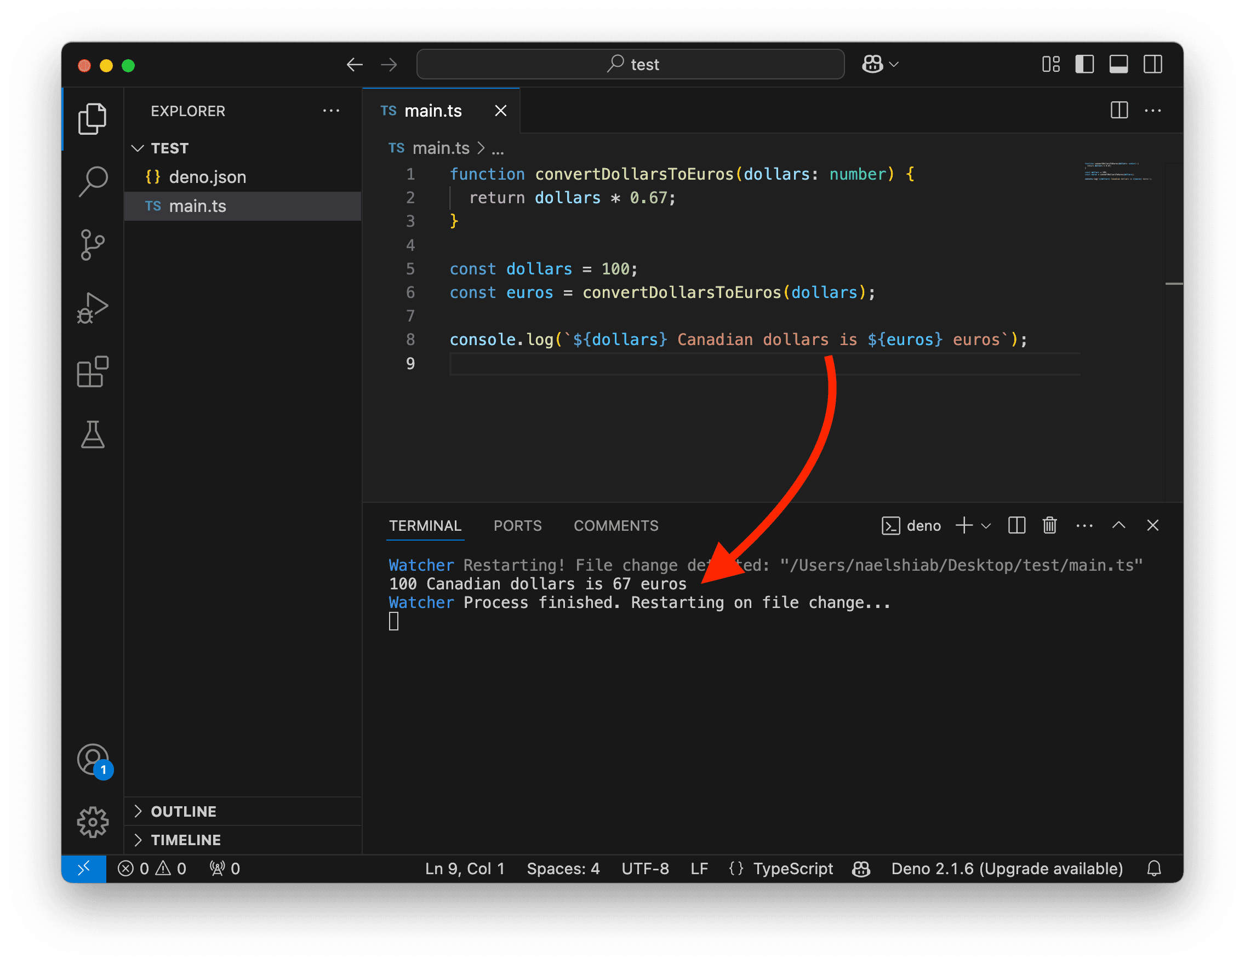Switch to the TERMINAL panel tab

[425, 526]
